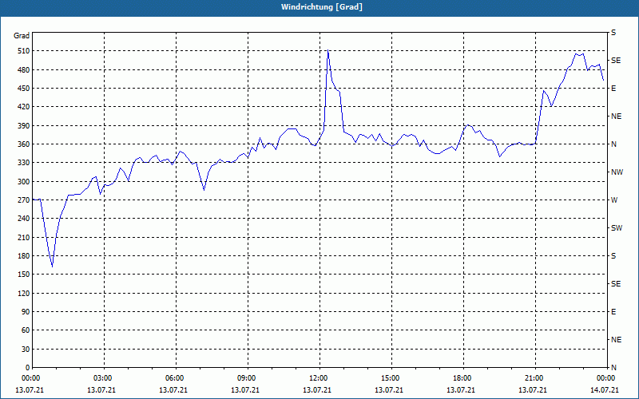Click the 09:00 time label
Viewport: 639px width, 399px height.
click(x=245, y=378)
